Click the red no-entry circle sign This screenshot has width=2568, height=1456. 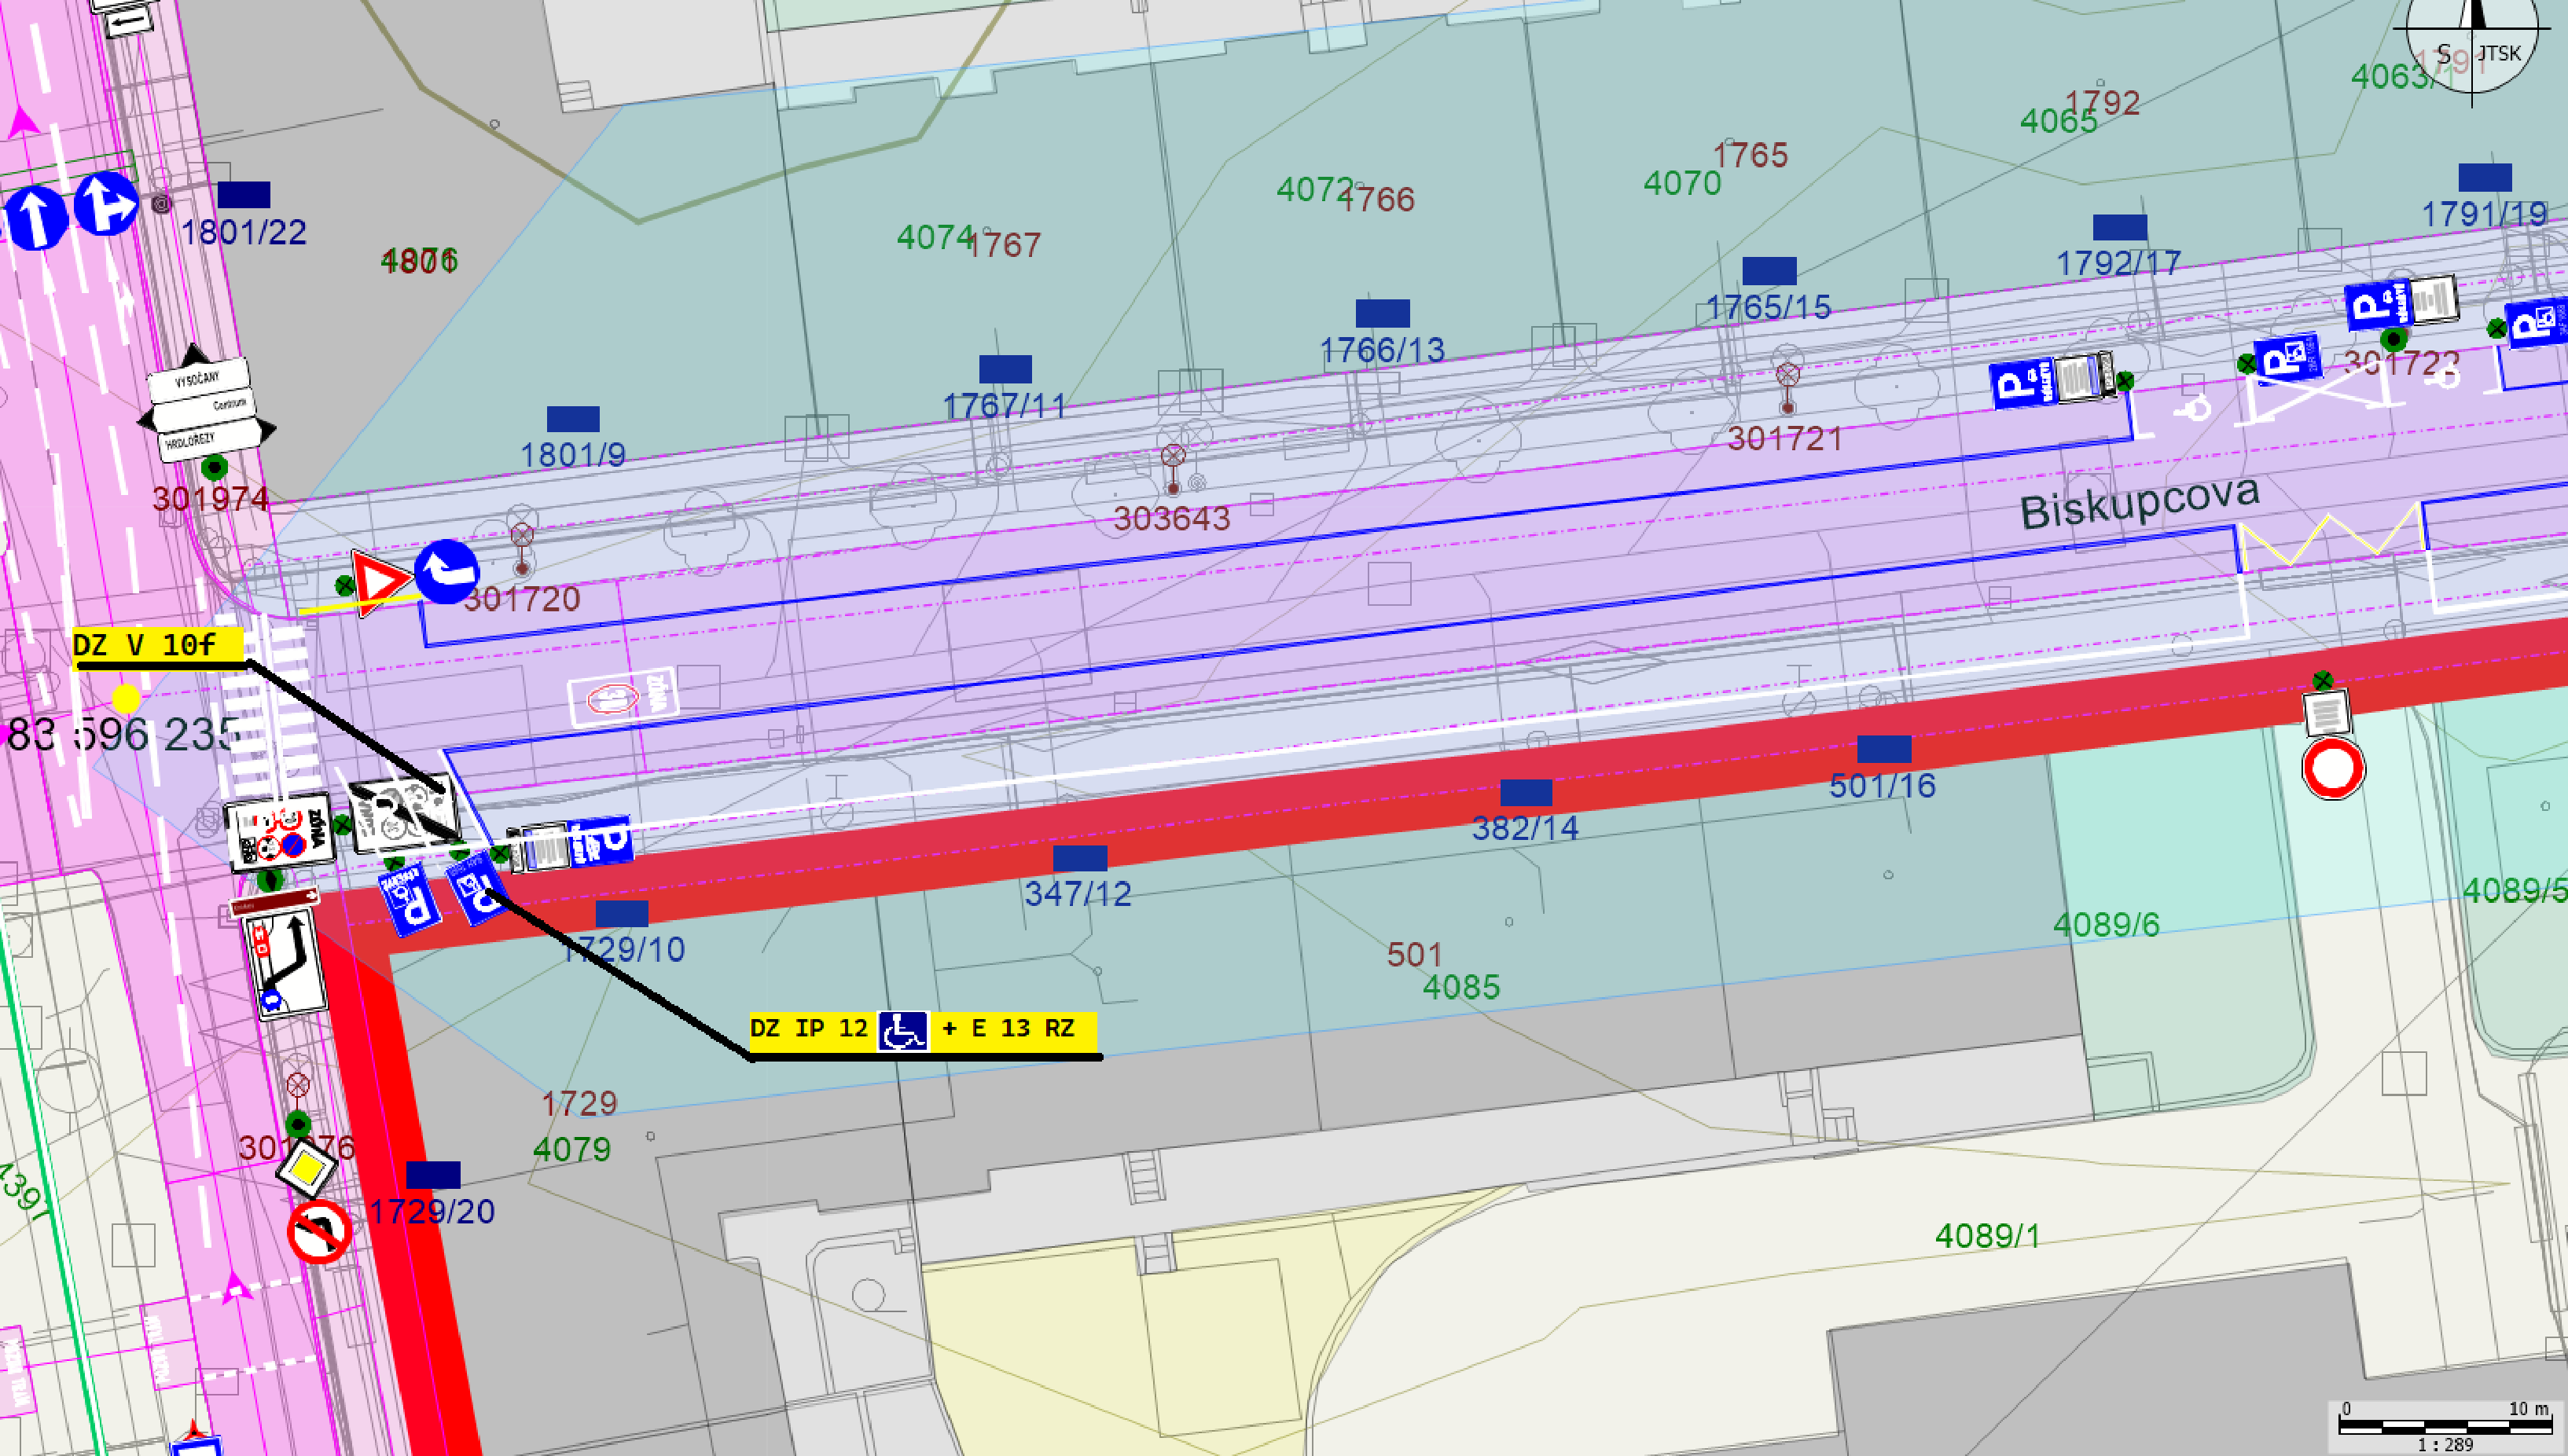[x=2333, y=769]
